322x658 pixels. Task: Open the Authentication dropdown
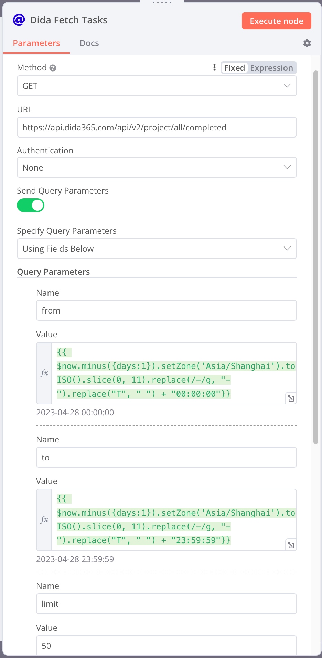point(157,167)
